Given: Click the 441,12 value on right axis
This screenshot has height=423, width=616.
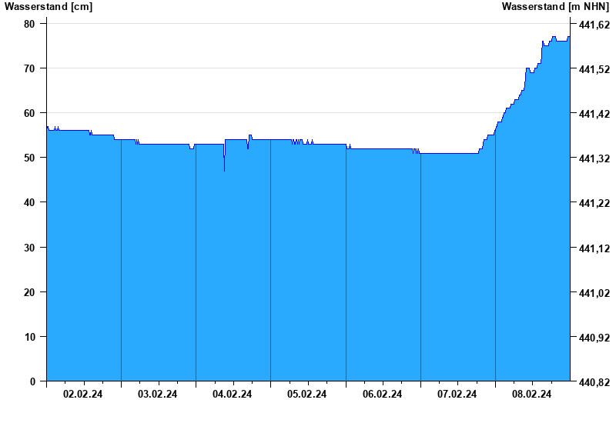Looking at the screenshot, I should pos(594,248).
